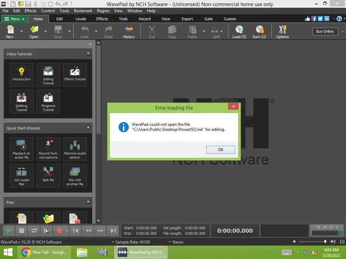Click the thumbs up like icon
Screen dimensions: 346x259
(x=307, y=19)
